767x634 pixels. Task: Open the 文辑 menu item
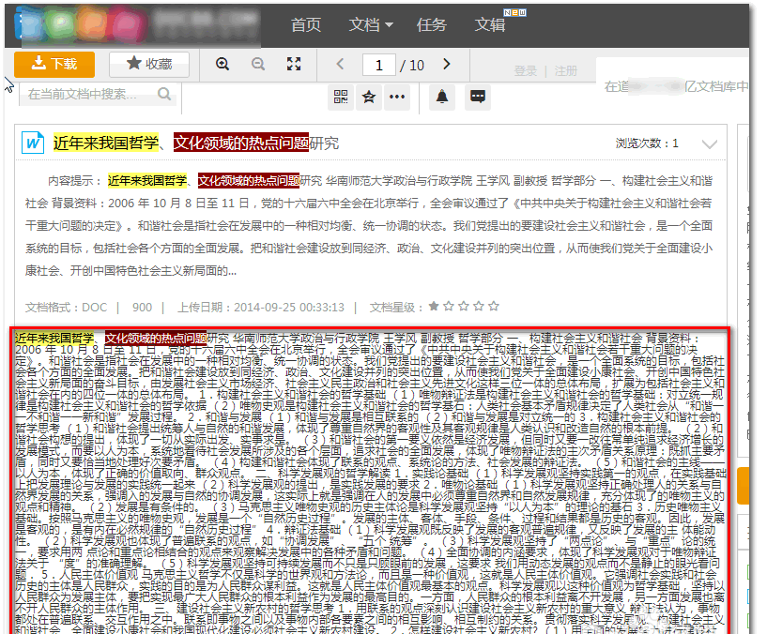click(491, 24)
